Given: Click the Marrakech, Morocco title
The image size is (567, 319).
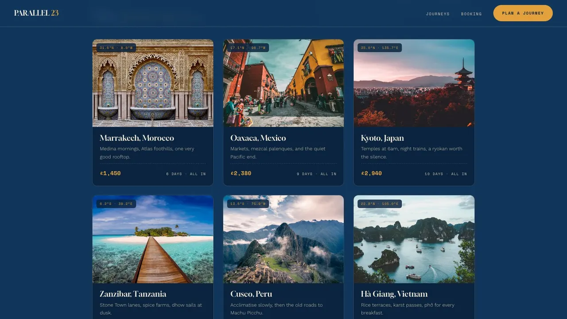Looking at the screenshot, I should [137, 138].
